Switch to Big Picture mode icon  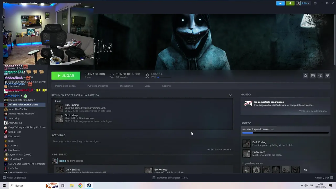tap(315, 3)
